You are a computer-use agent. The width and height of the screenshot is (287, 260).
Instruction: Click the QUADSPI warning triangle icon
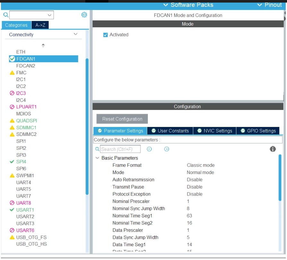click(12, 121)
